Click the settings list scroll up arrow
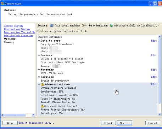Viewport: 162px width, 129px height. (160, 37)
